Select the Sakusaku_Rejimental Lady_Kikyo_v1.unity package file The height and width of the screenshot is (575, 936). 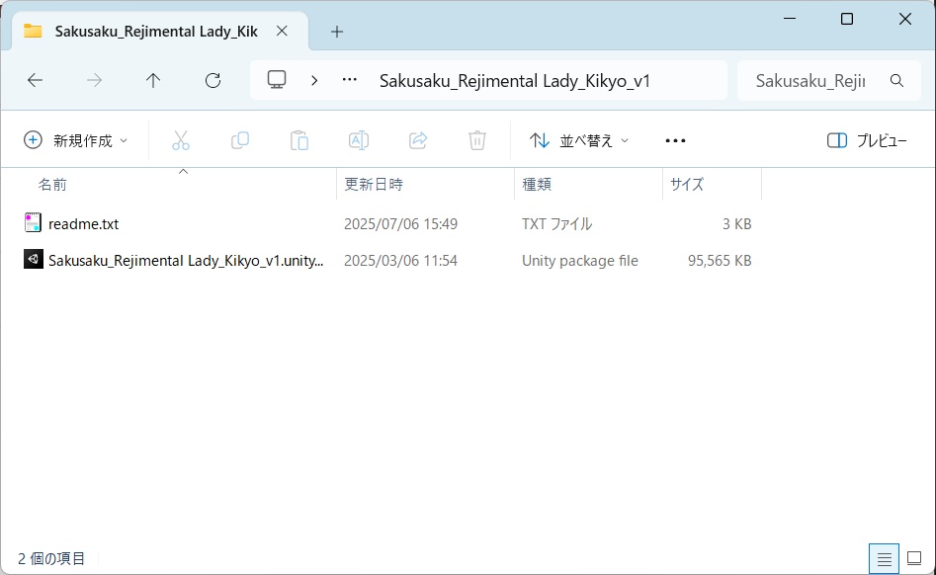tap(186, 261)
